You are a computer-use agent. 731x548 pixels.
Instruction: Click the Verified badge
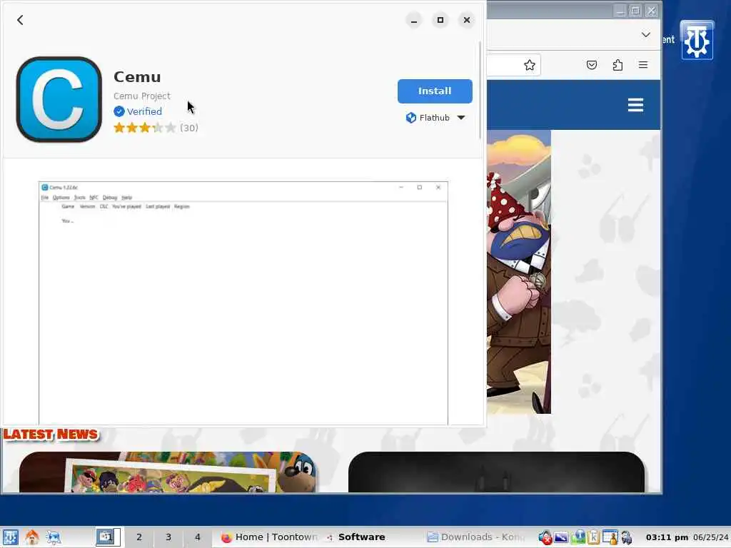pyautogui.click(x=138, y=111)
